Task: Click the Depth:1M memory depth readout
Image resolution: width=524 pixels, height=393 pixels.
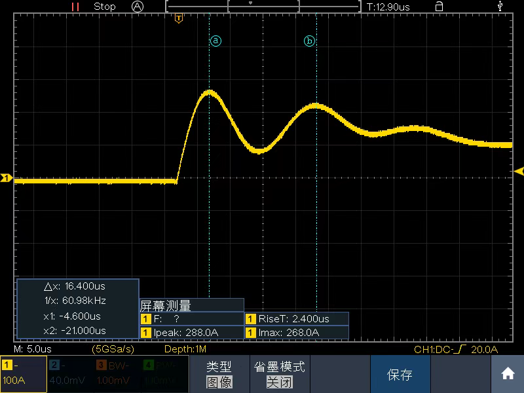Action: (185, 349)
